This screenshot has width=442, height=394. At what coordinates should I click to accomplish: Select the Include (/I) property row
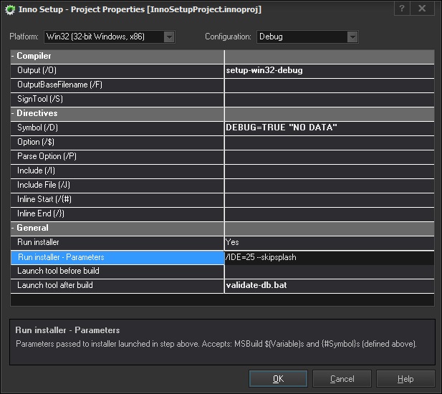[x=117, y=170]
